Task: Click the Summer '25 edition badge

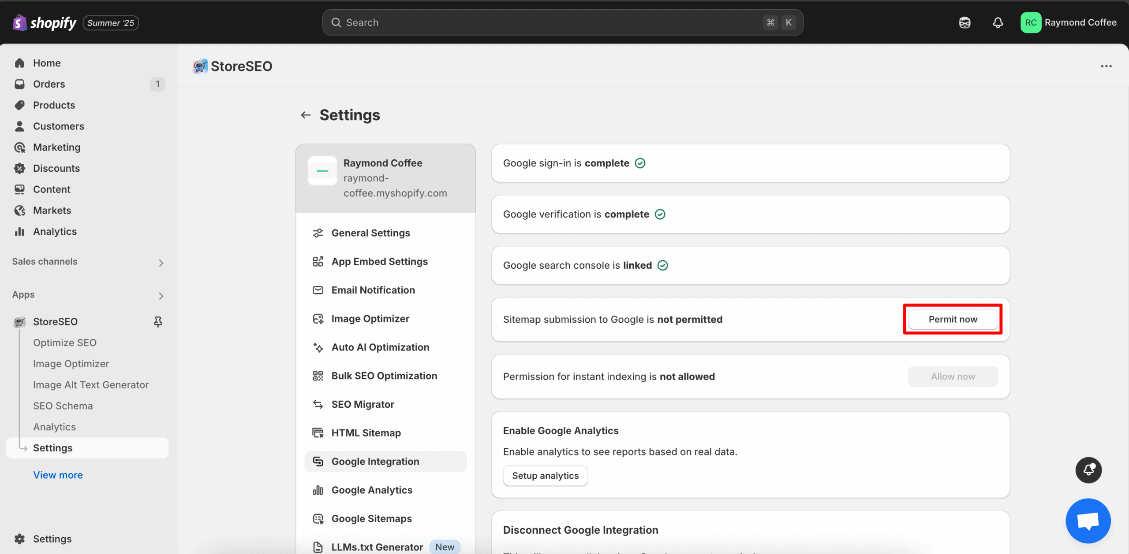Action: tap(111, 23)
